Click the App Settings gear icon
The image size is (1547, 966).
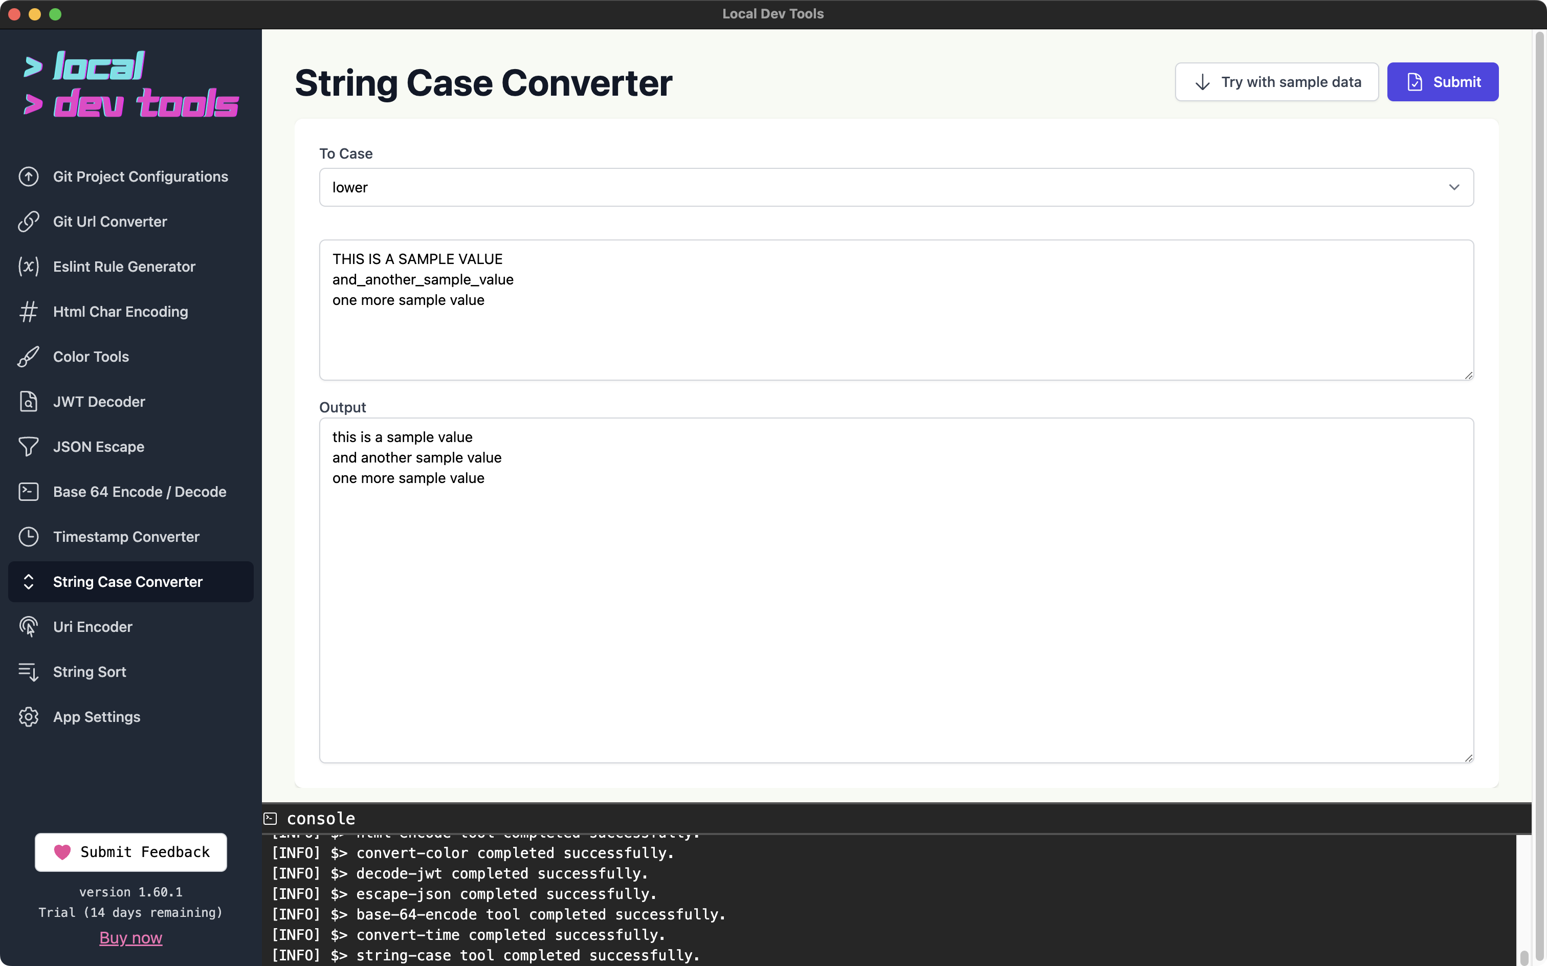click(29, 717)
